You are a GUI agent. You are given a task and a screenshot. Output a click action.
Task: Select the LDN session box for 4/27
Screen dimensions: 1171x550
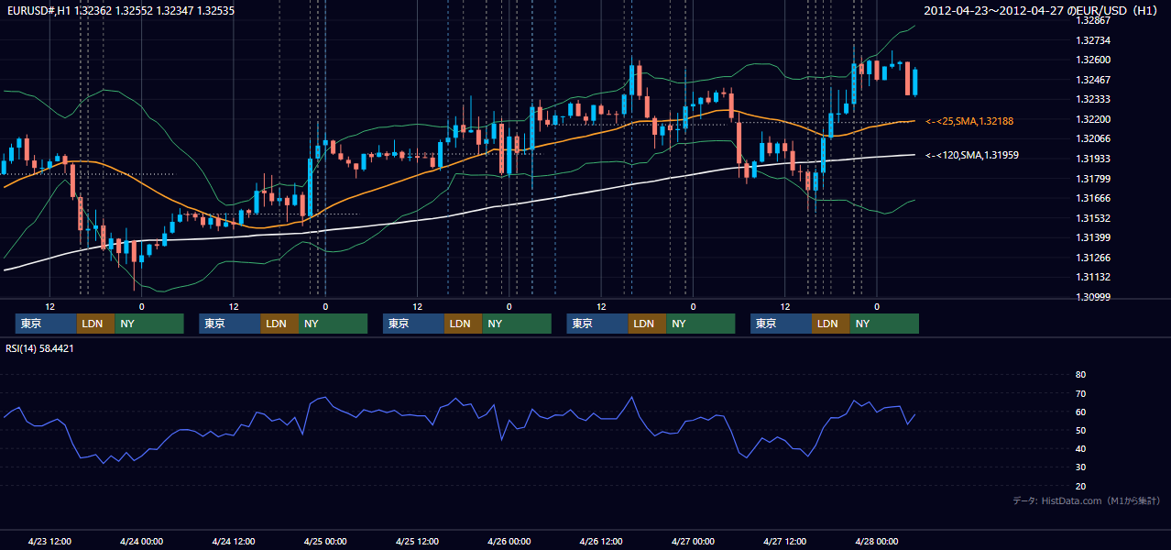click(831, 324)
